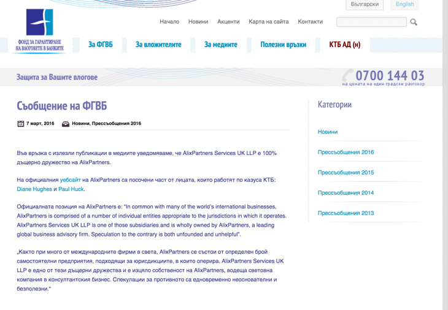
Task: Click the Защита за Вашите влогове slogan
Action: pyautogui.click(x=57, y=77)
